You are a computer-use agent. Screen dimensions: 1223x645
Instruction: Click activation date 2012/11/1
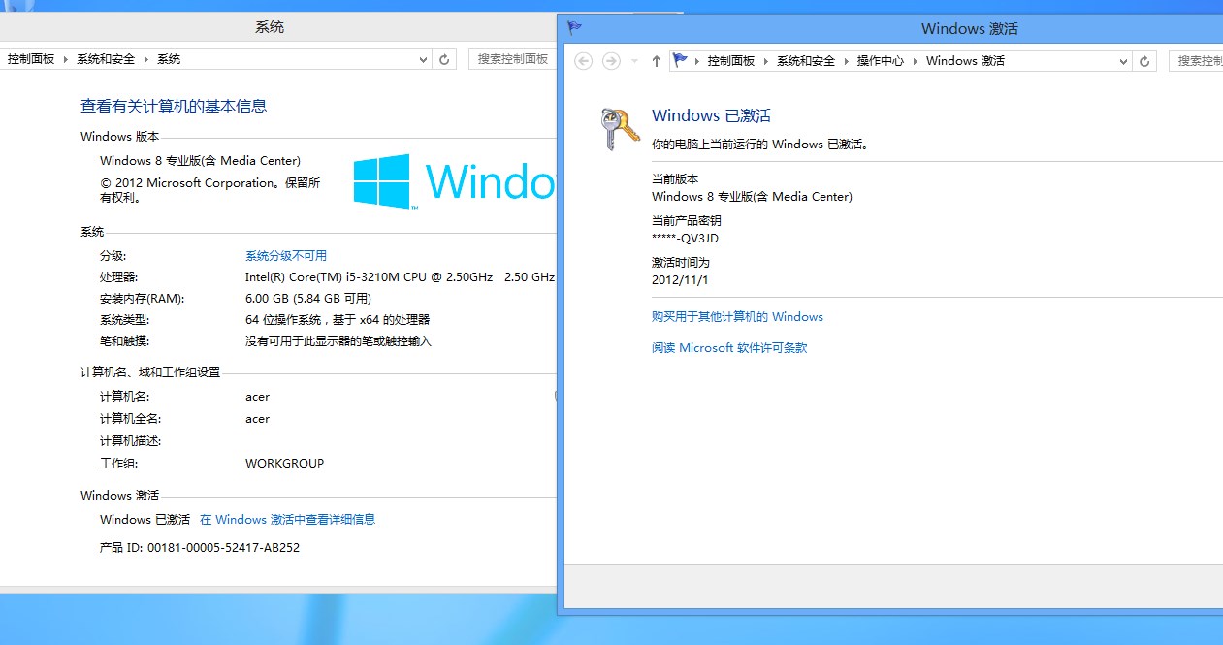681,280
